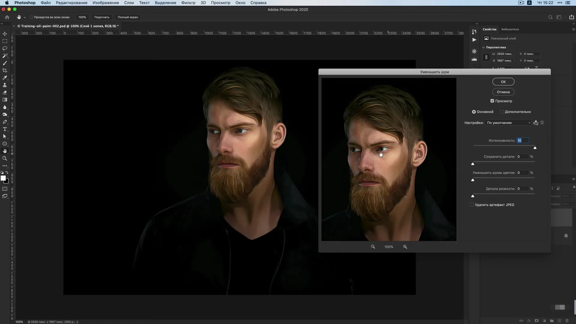Image resolution: width=576 pixels, height=324 pixels.
Task: Open the macOS Control Center list icon
Action: 568,3
